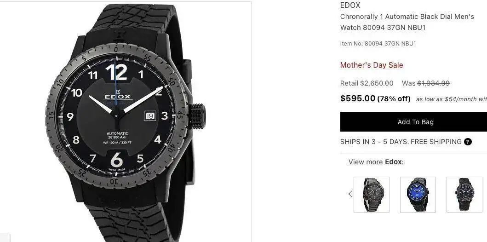Click the EDOX logo on the watch dial

coord(117,95)
